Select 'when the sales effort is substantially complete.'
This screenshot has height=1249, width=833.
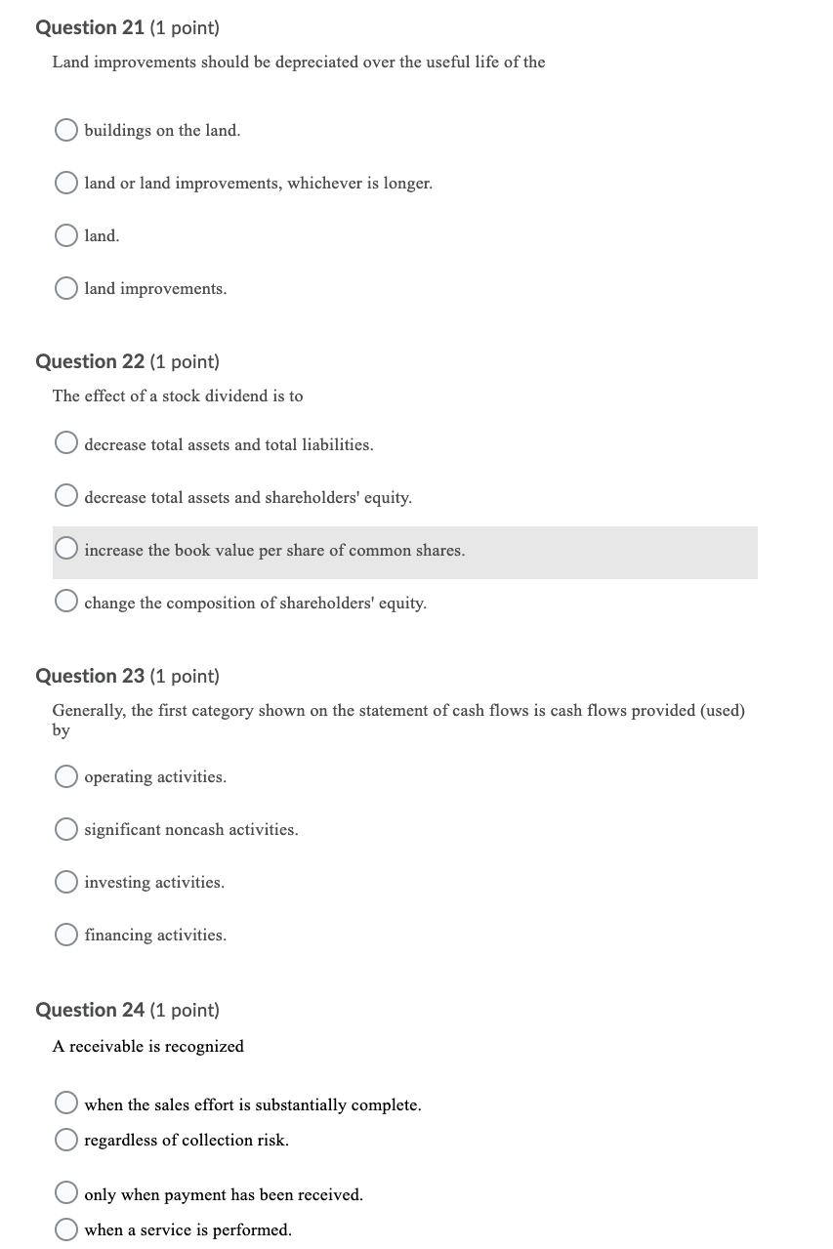coord(65,1102)
